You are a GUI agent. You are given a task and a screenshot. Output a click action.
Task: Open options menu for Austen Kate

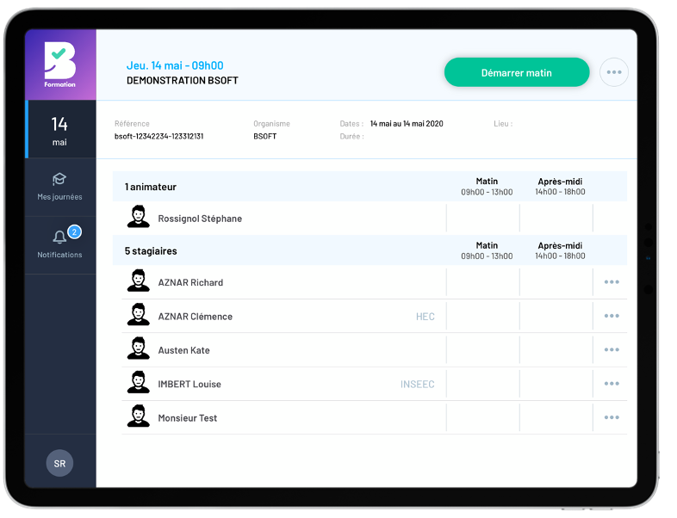612,350
